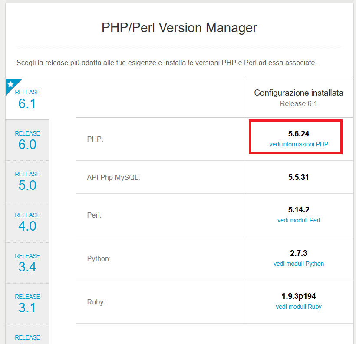356x344 pixels.
Task: Click the API Php MySQL version 5.5.31
Action: click(x=299, y=177)
